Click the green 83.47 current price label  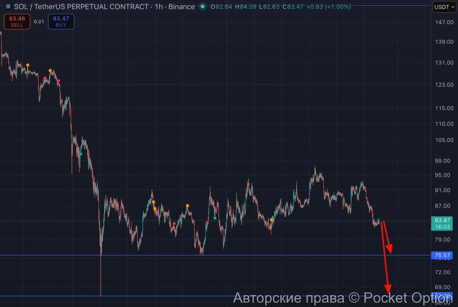(x=441, y=220)
